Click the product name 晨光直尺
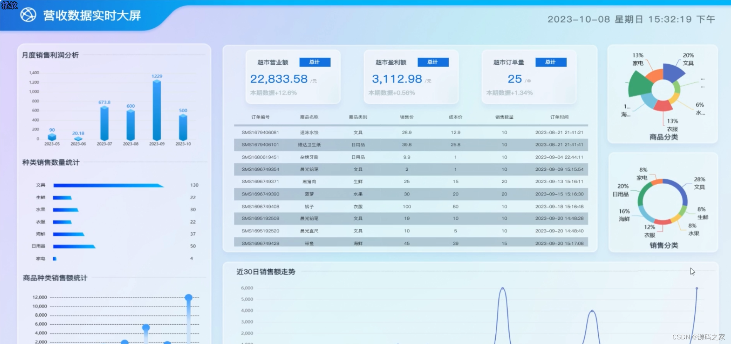The image size is (731, 344). tap(309, 231)
